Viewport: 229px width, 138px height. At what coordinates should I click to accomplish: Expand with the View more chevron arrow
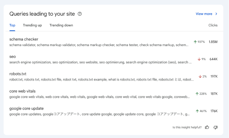click(216, 14)
